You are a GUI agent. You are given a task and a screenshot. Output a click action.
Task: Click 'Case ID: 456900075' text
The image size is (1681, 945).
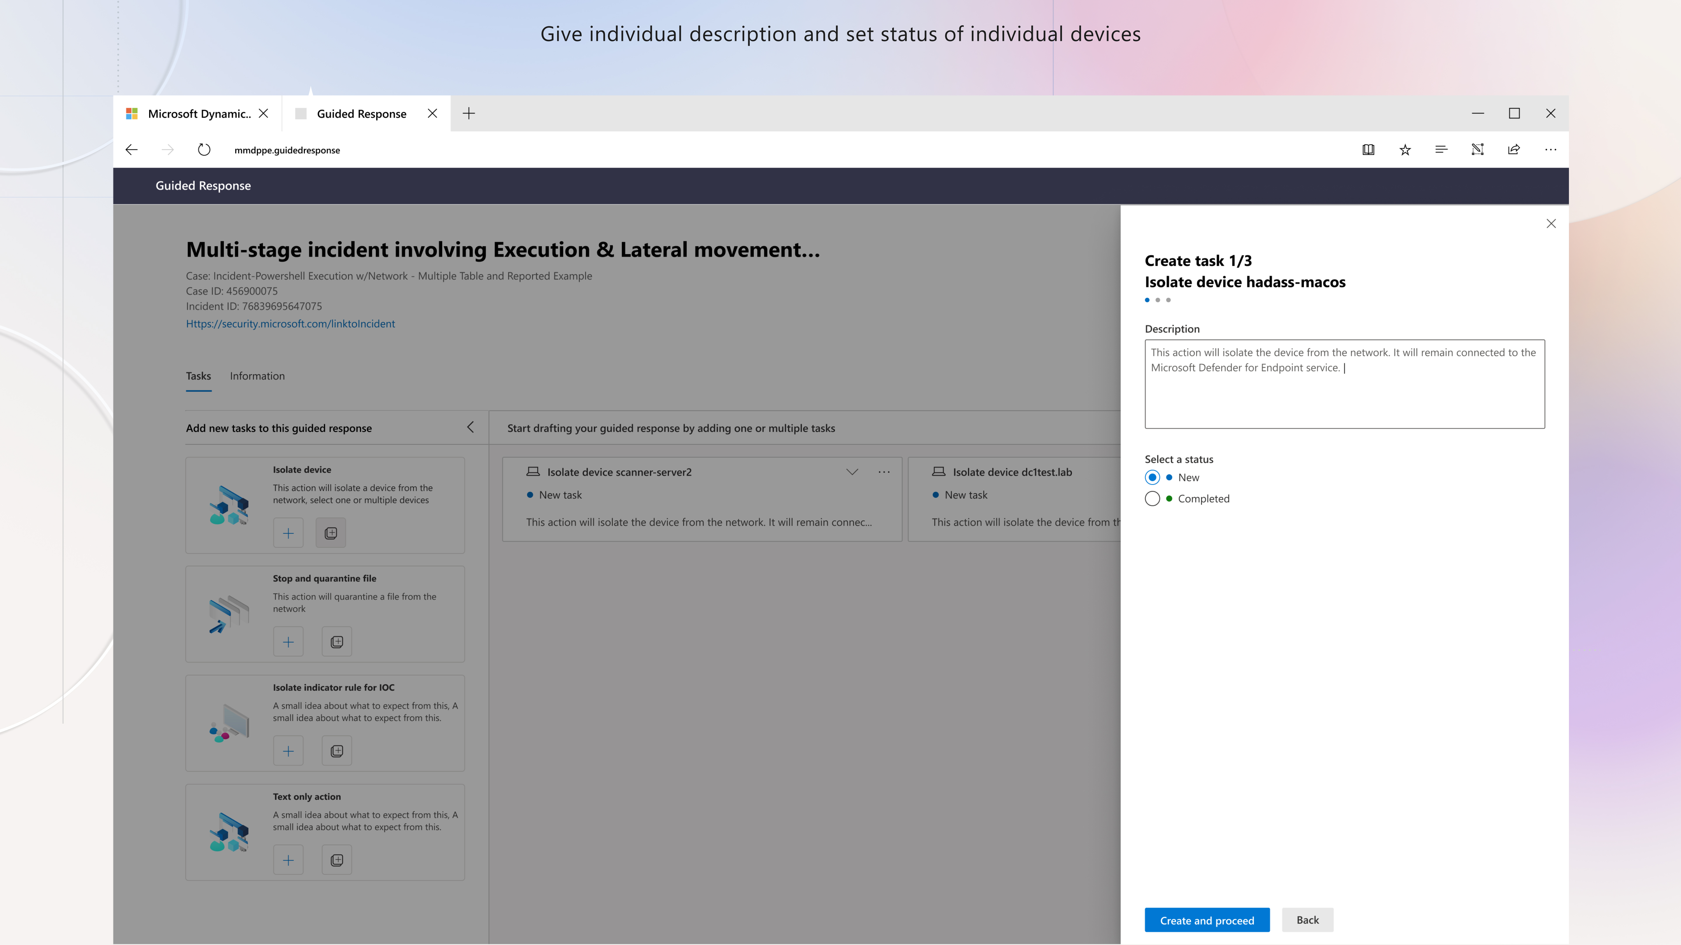[232, 292]
